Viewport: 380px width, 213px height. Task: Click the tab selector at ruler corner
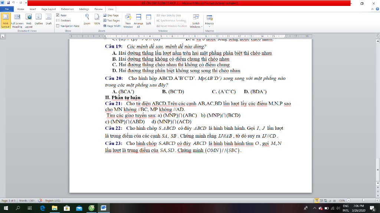3,37
